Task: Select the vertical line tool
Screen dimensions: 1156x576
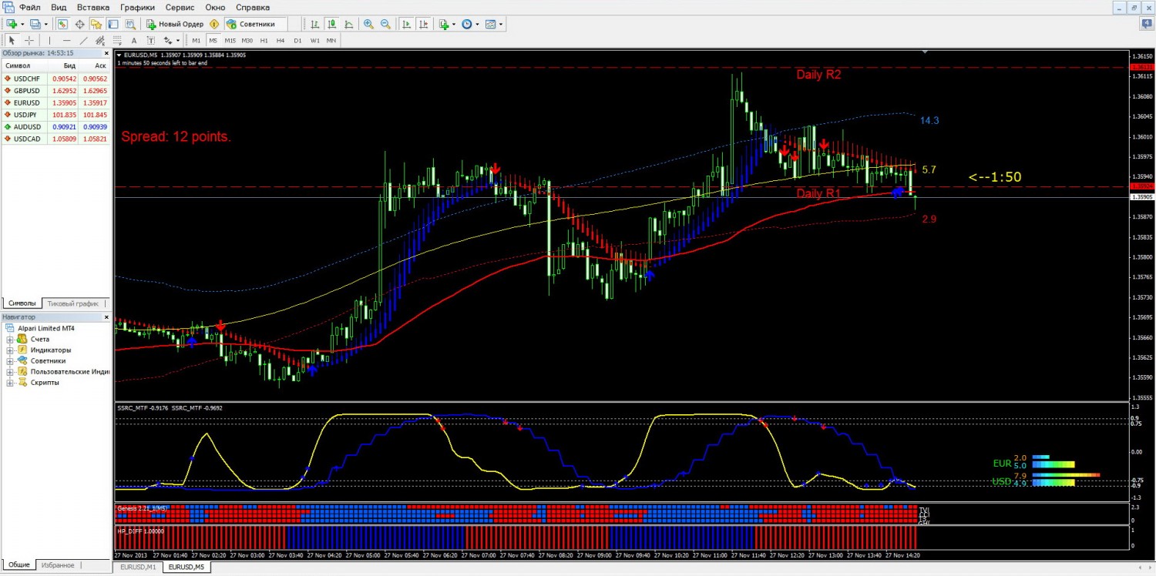Action: (x=49, y=40)
